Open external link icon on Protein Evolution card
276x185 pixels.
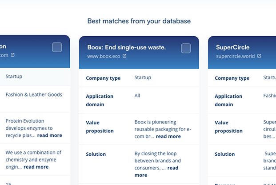point(12,55)
